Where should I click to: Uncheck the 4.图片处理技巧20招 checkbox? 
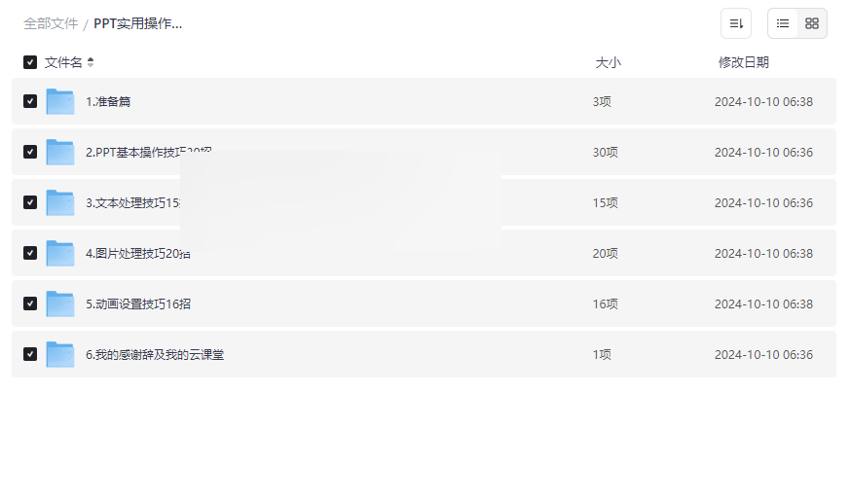pos(30,253)
